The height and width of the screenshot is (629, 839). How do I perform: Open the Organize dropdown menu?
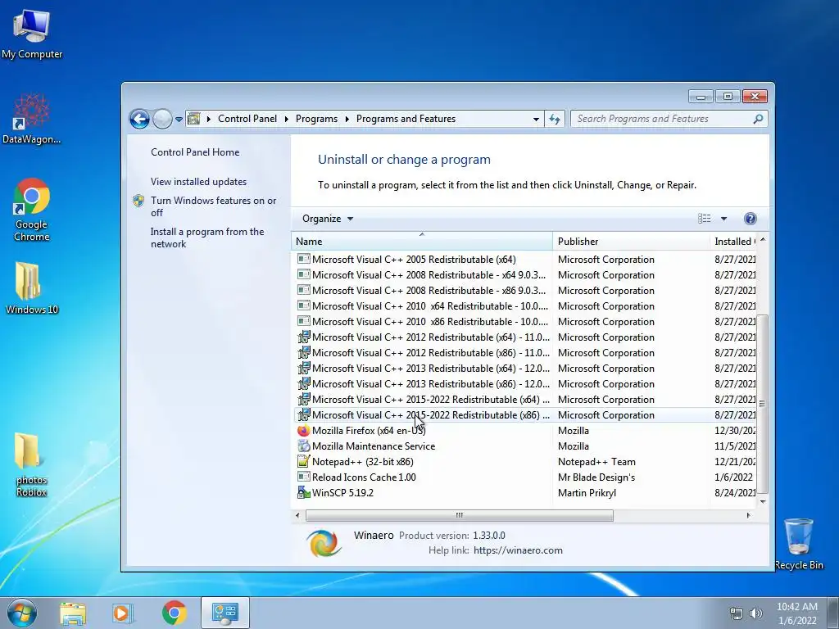pyautogui.click(x=328, y=218)
